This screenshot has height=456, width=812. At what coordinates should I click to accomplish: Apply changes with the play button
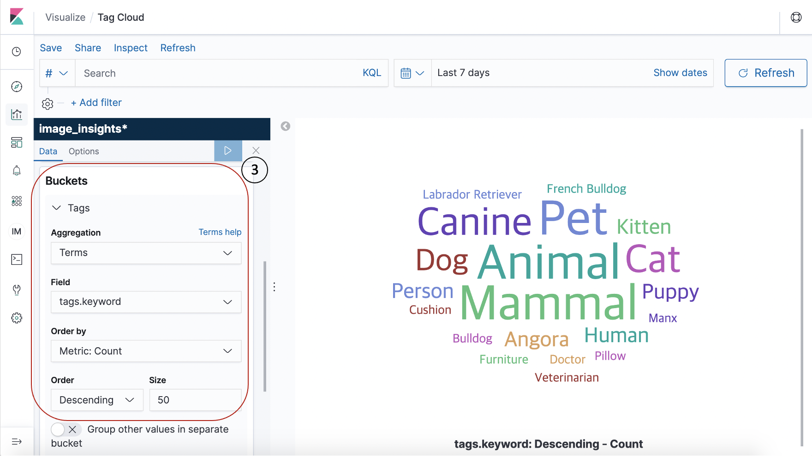[x=228, y=151]
